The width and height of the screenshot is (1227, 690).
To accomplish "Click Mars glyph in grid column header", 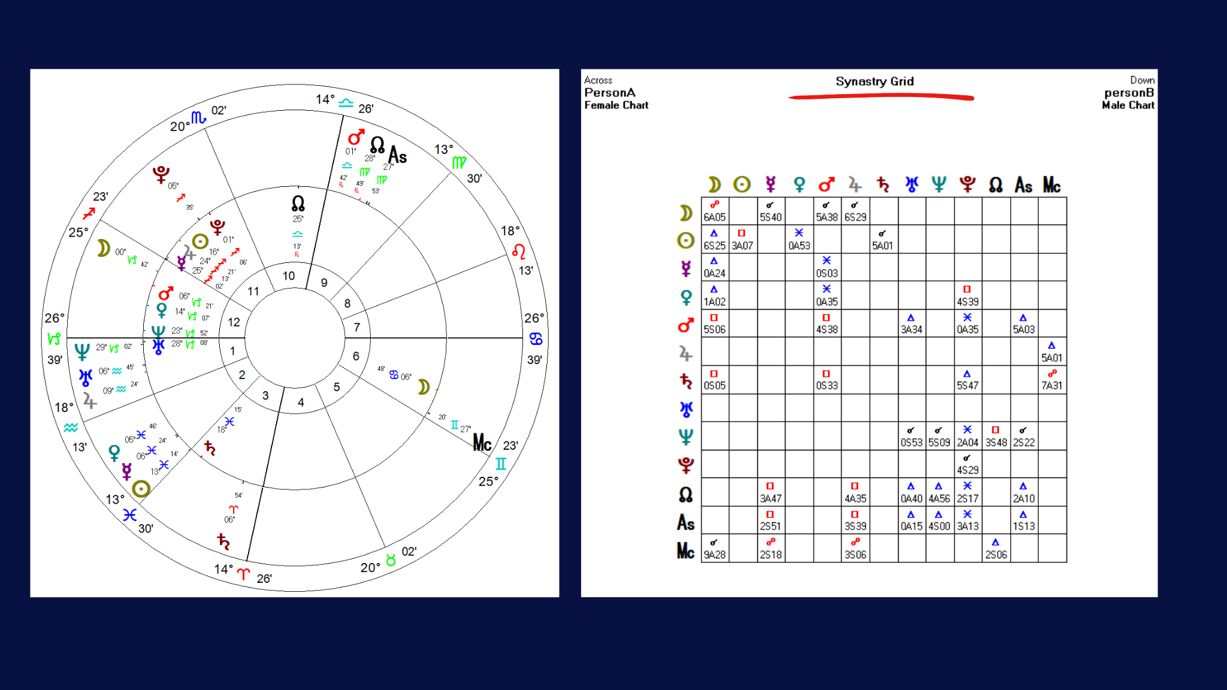I will coord(827,184).
